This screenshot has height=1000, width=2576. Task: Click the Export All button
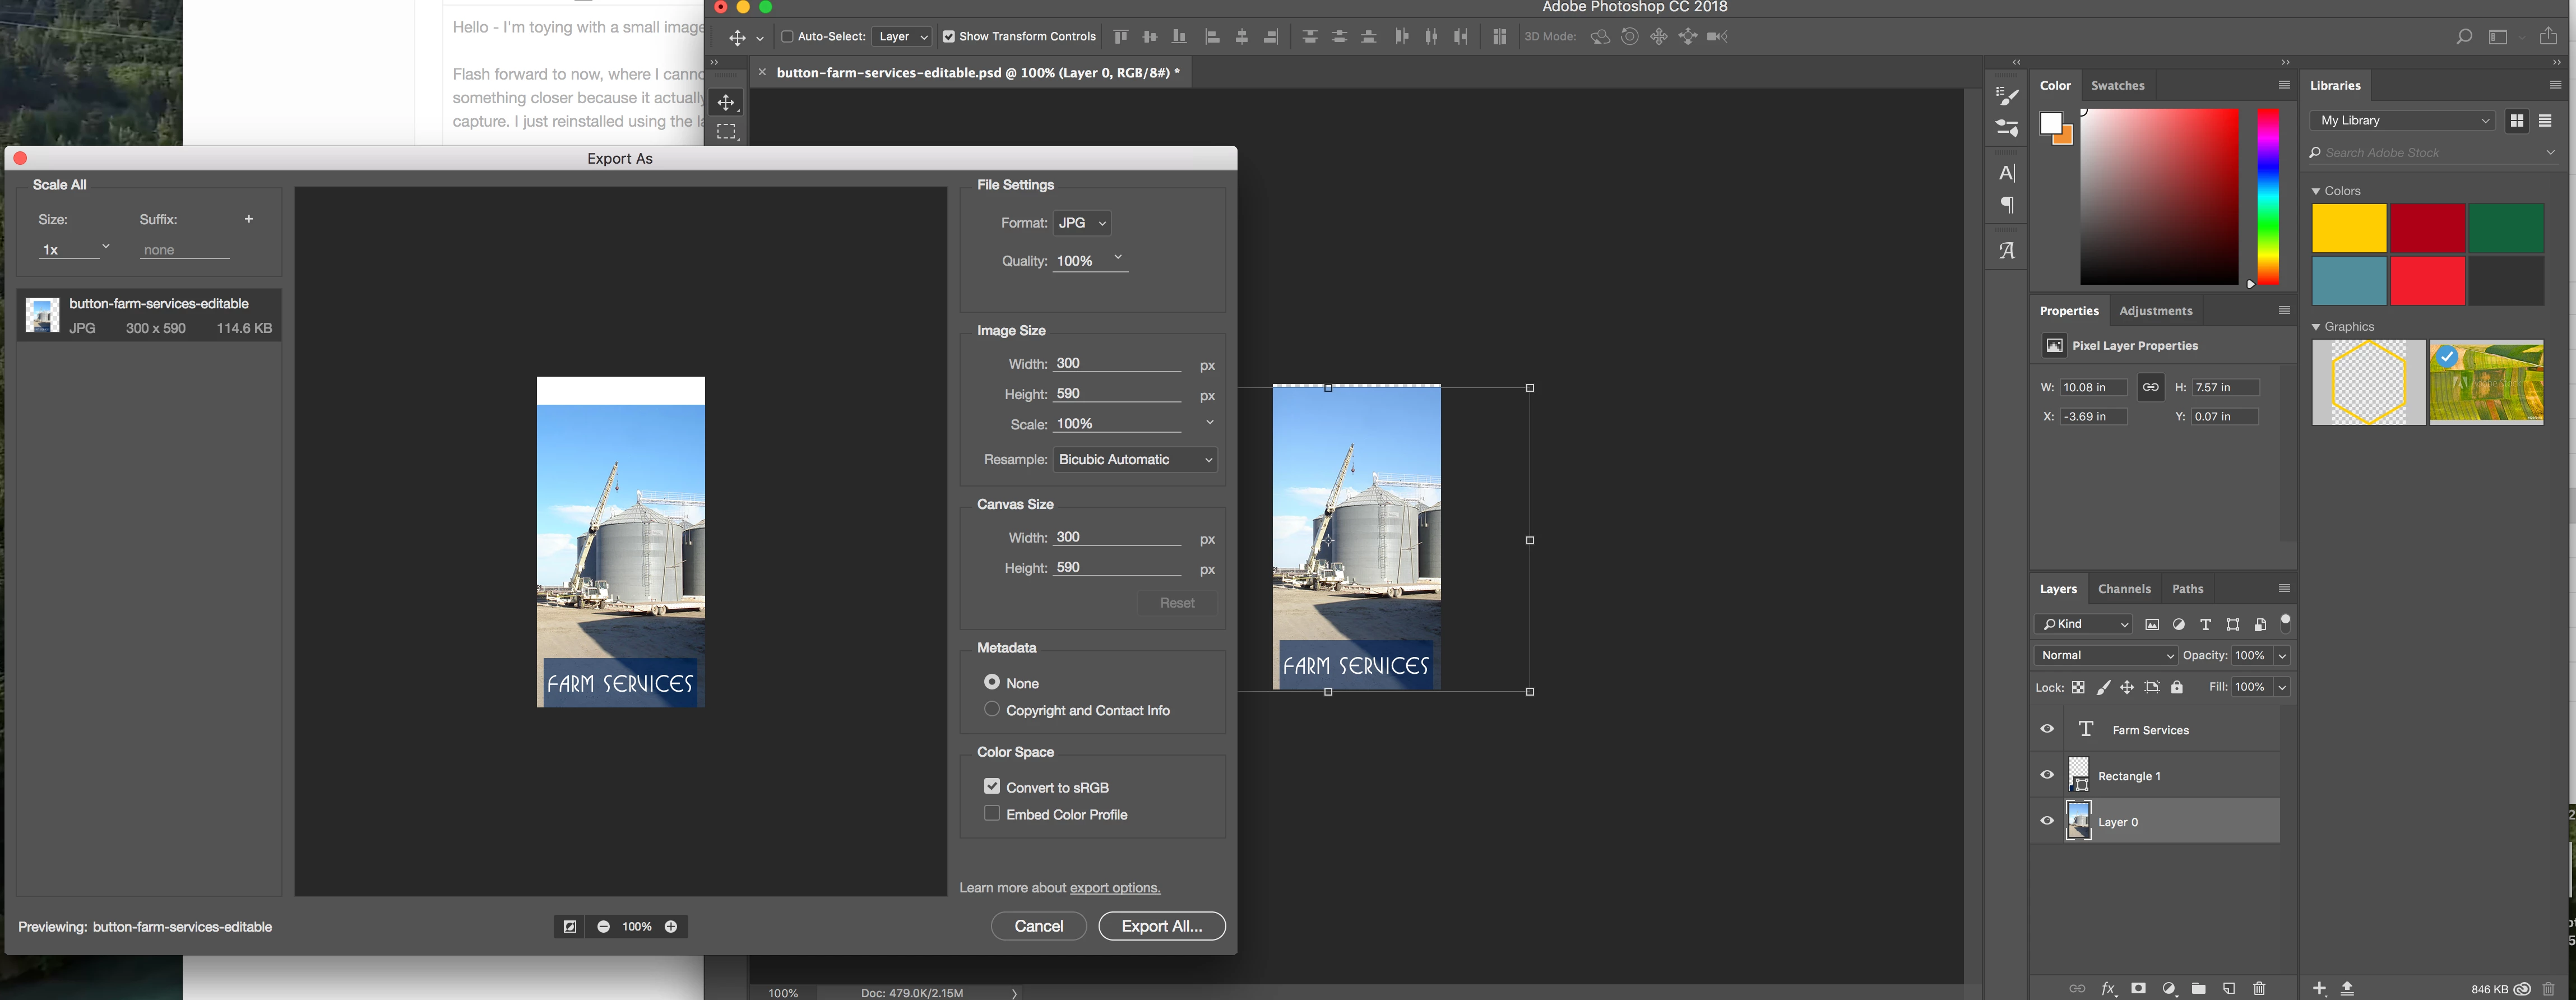click(1161, 926)
